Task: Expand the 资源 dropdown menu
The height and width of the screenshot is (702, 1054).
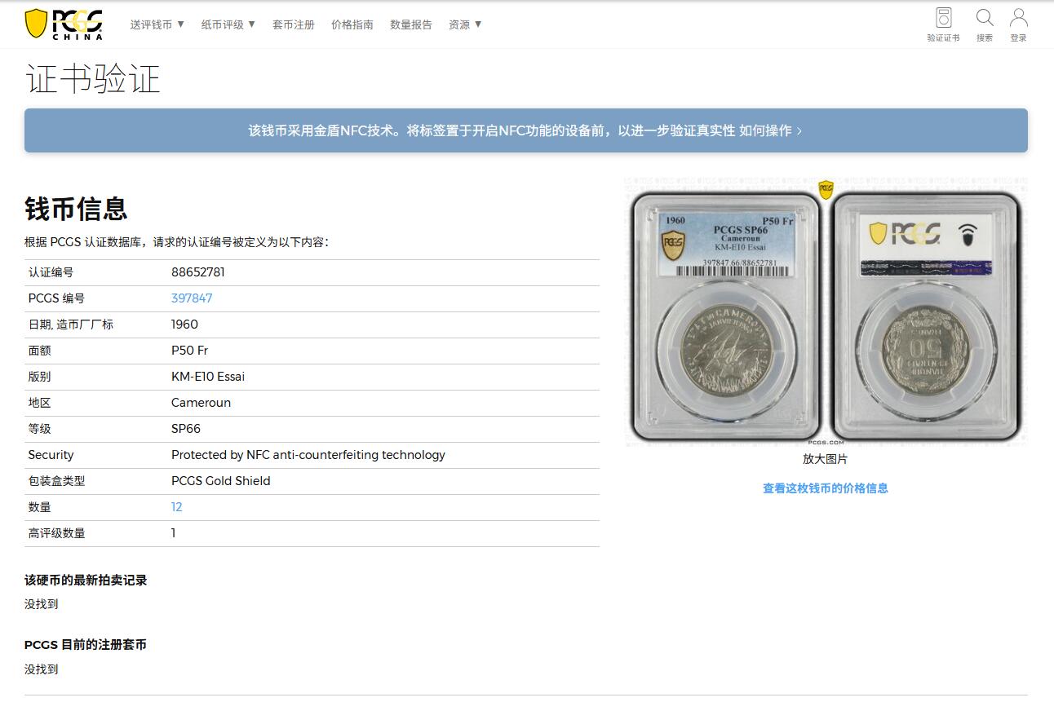Action: [x=465, y=24]
